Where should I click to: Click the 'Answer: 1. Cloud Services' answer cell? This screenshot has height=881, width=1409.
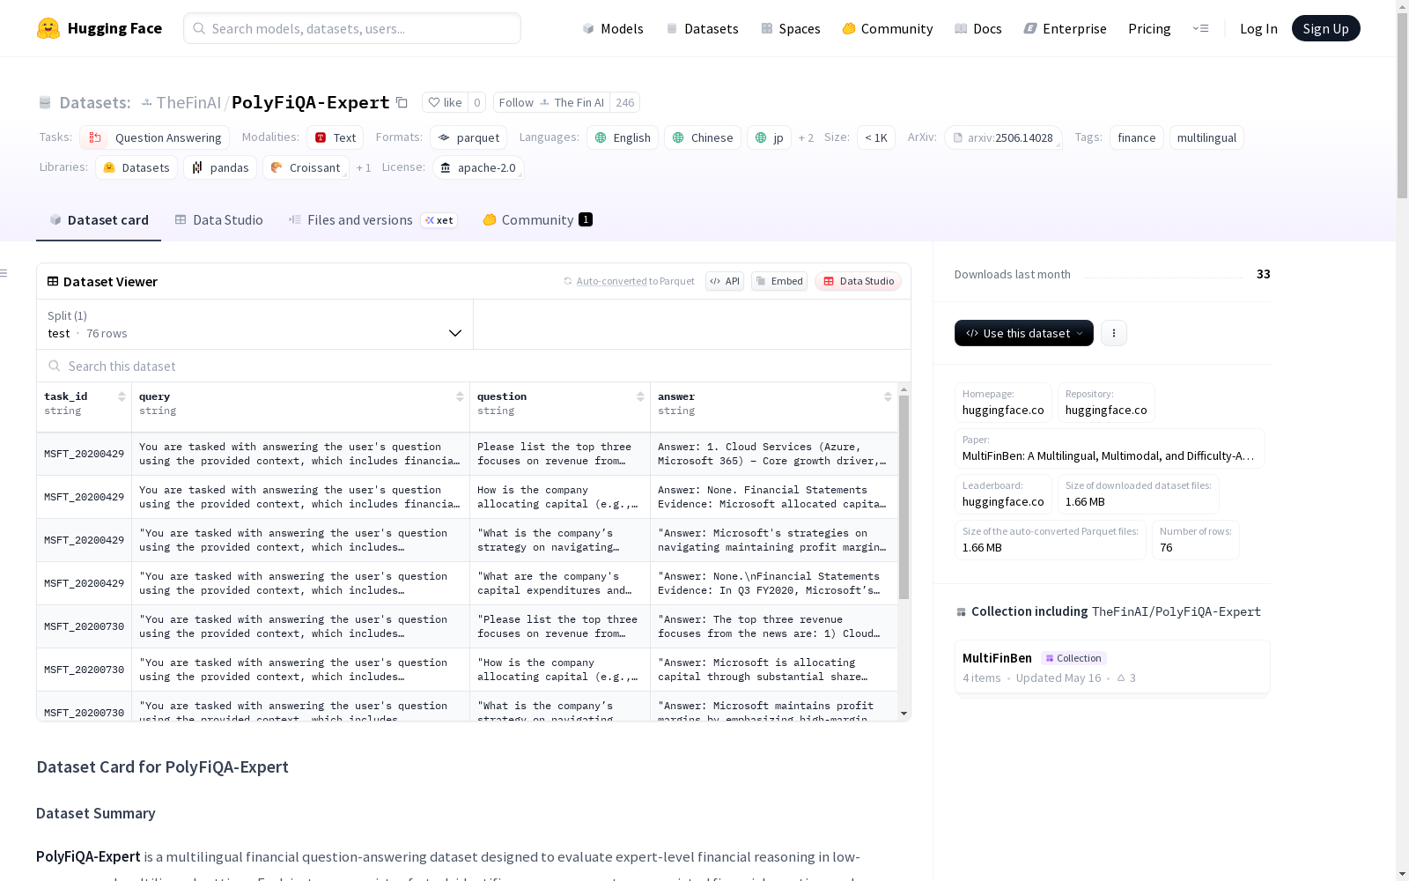[x=774, y=454]
